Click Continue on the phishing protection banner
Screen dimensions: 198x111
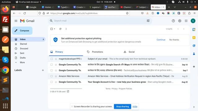click(161, 40)
